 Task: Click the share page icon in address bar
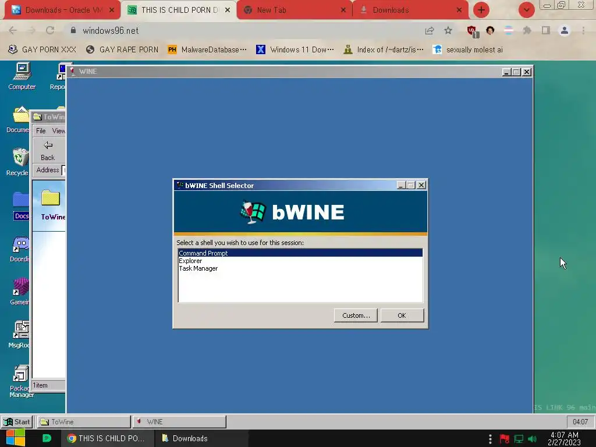[430, 30]
